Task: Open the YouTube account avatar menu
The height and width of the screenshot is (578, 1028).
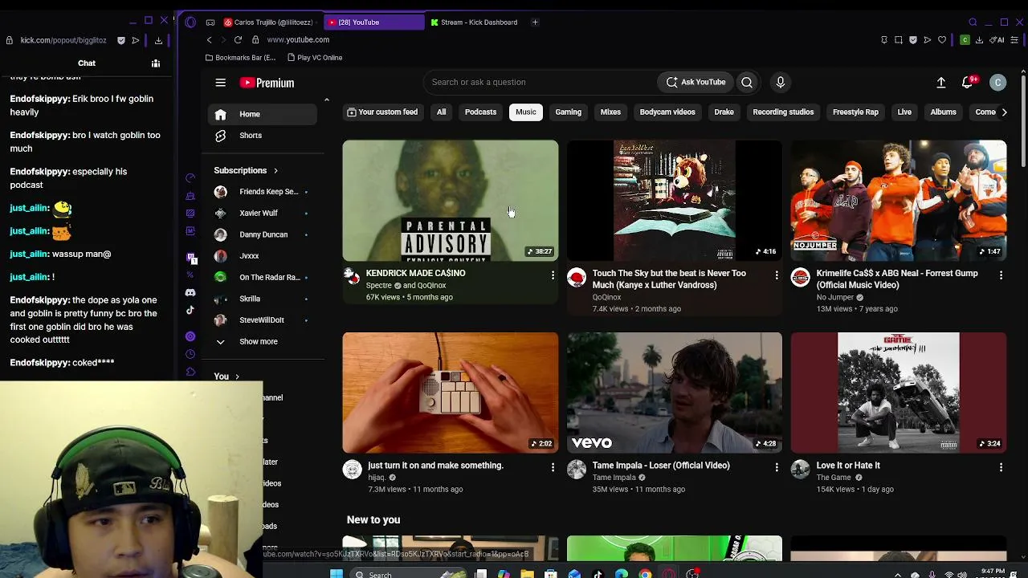Action: tap(997, 82)
